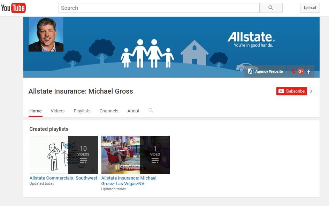Select the Home tab
This screenshot has width=329, height=206.
click(x=36, y=111)
